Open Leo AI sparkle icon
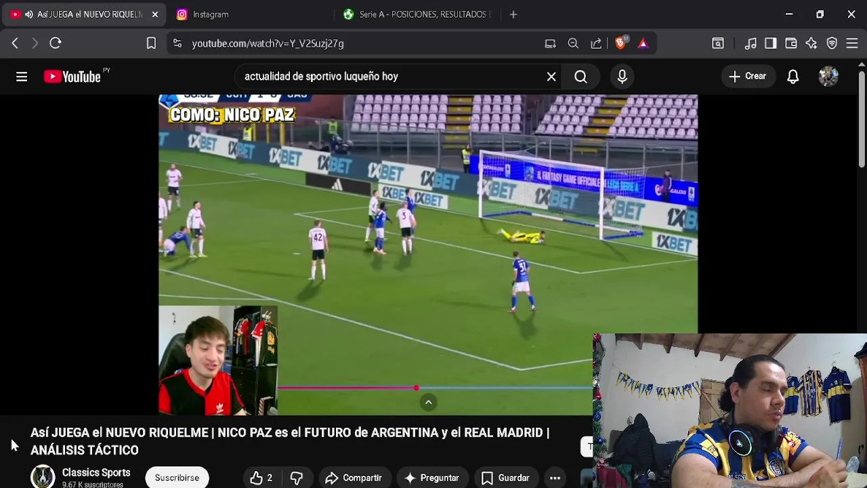Screen dimensions: 867x488 pos(811,43)
